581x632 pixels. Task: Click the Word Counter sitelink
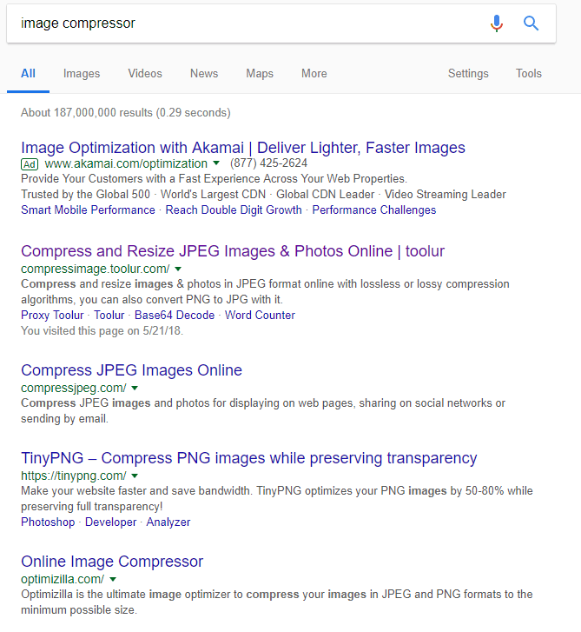260,316
